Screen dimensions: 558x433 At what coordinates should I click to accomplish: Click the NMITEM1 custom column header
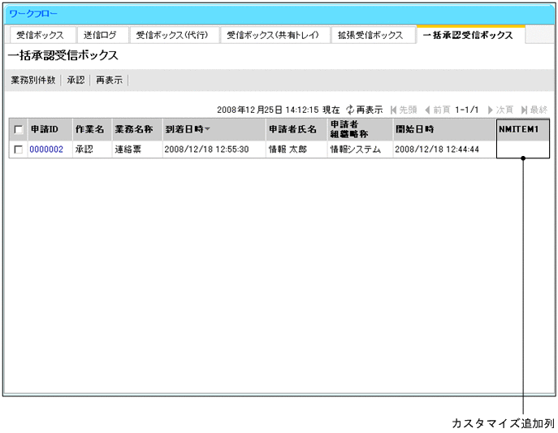tap(520, 128)
